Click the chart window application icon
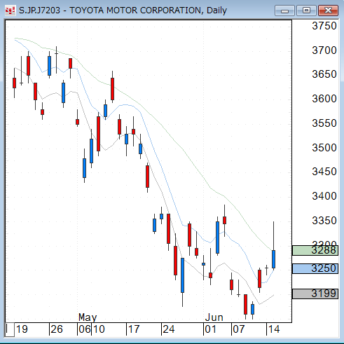The image size is (344, 344). [10, 11]
